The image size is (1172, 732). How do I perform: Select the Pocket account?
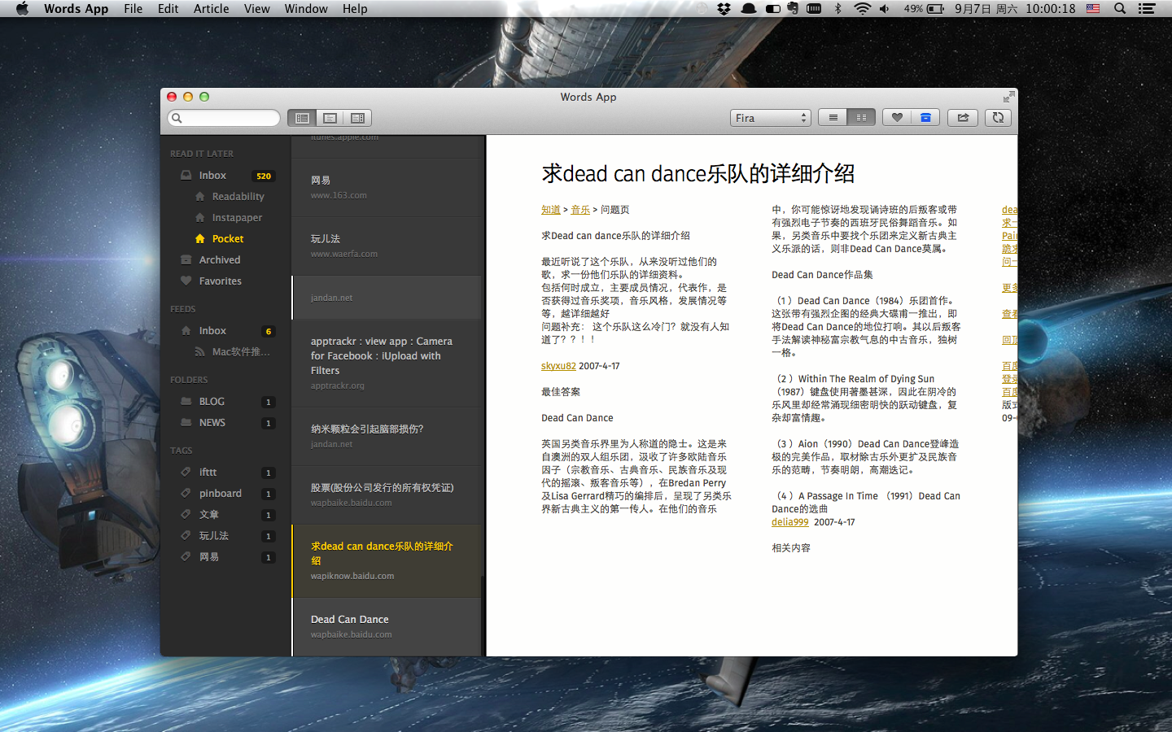tap(226, 239)
